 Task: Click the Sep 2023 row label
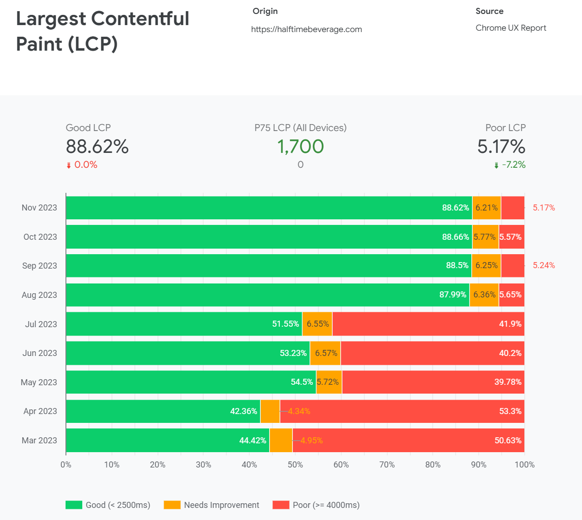tap(40, 266)
